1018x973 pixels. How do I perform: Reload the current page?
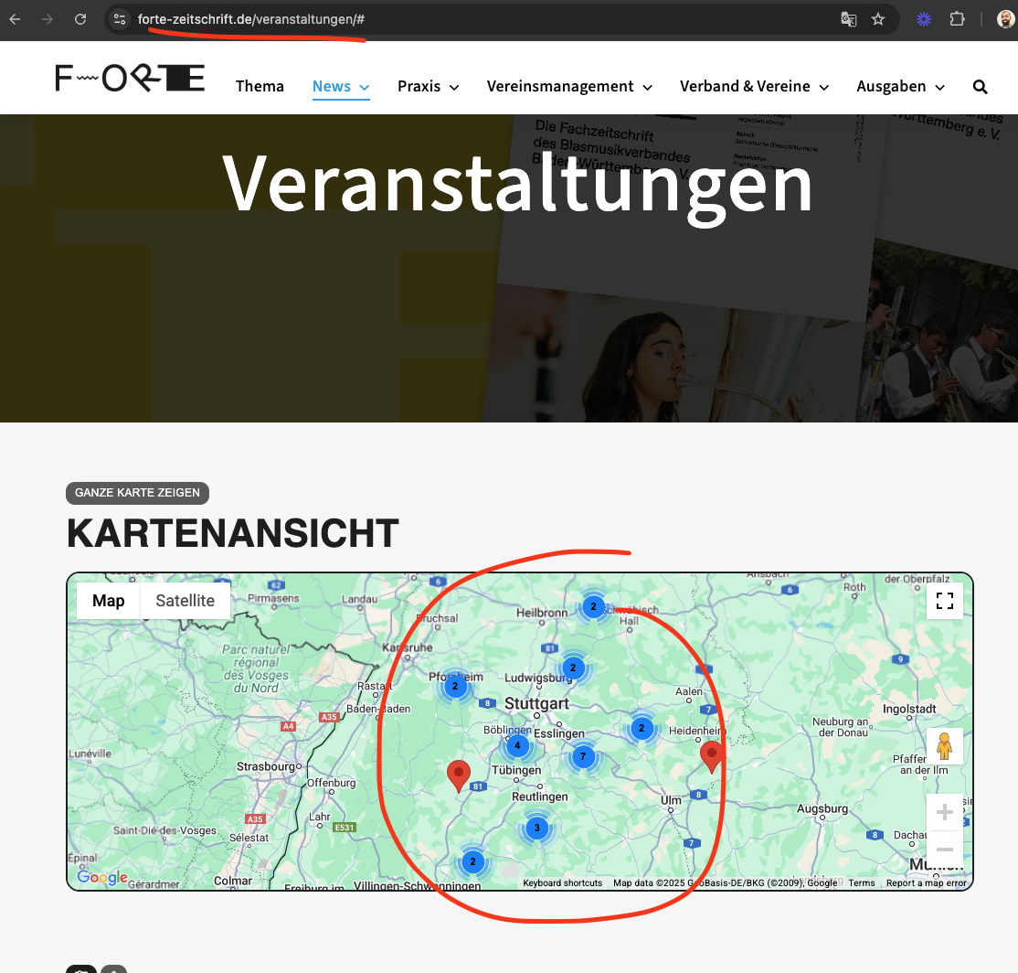[80, 19]
